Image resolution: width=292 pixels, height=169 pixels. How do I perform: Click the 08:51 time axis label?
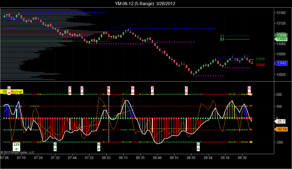[x=174, y=158]
